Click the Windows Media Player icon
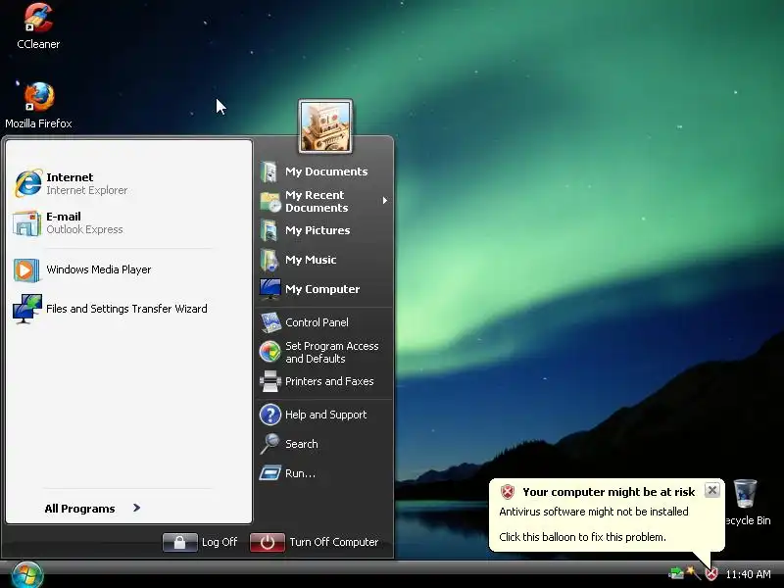 (x=26, y=270)
